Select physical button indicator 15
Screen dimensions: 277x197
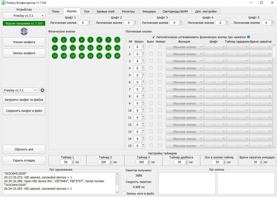tap(108, 48)
